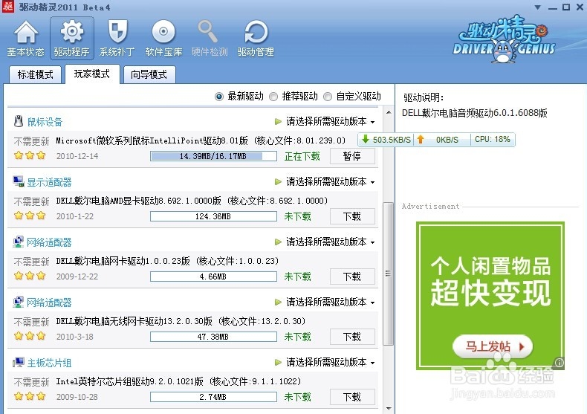
Task: Click the mouse device icon beside 鼠标设备
Action: click(19, 121)
